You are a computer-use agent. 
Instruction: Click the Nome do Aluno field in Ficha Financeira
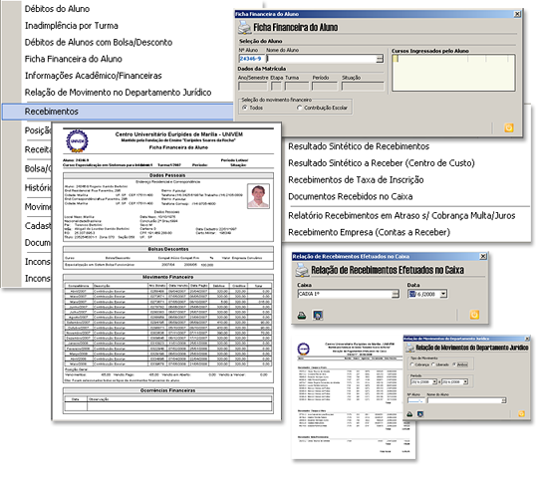[321, 59]
